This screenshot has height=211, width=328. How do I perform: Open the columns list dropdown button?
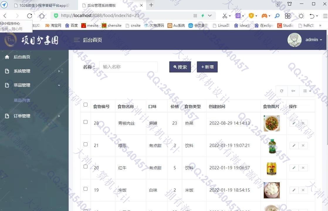[x=307, y=91]
